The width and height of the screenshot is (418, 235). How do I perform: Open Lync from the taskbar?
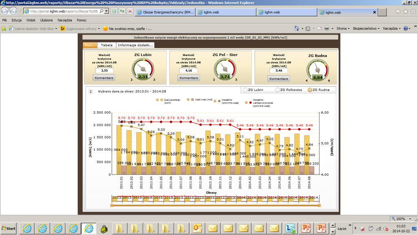pyautogui.click(x=290, y=228)
